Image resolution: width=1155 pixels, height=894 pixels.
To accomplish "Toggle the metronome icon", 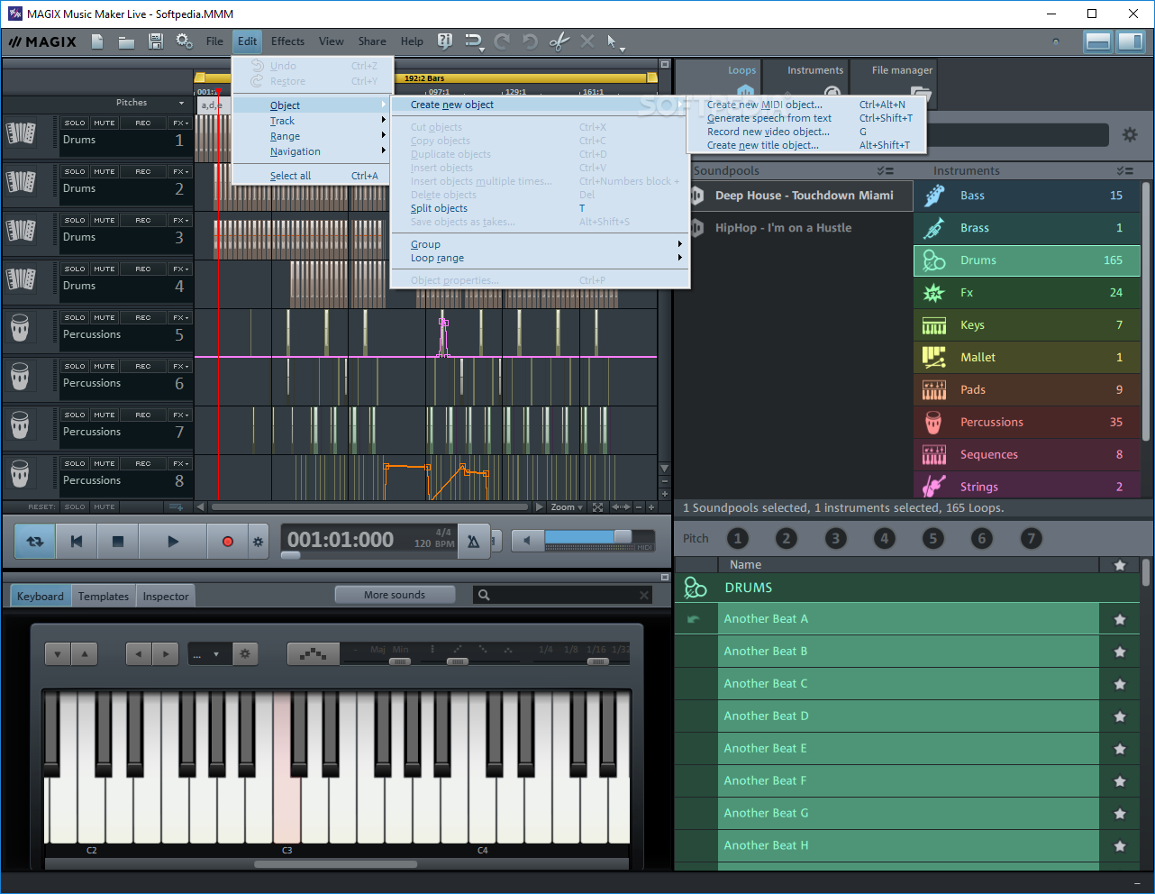I will tap(473, 542).
